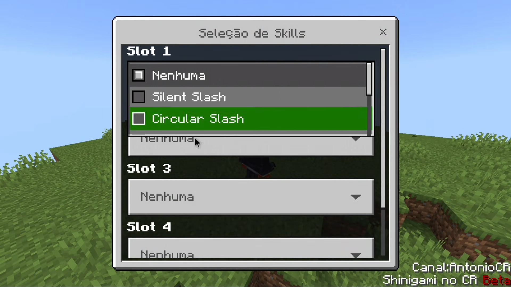This screenshot has width=511, height=287.
Task: Tick the Nenhuma checkbox in the dropdown list
Action: pos(139,75)
